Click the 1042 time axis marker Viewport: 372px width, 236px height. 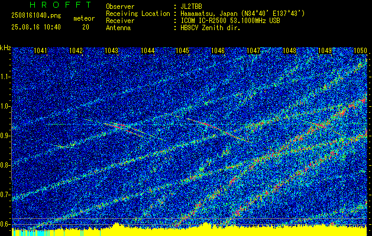pos(76,51)
